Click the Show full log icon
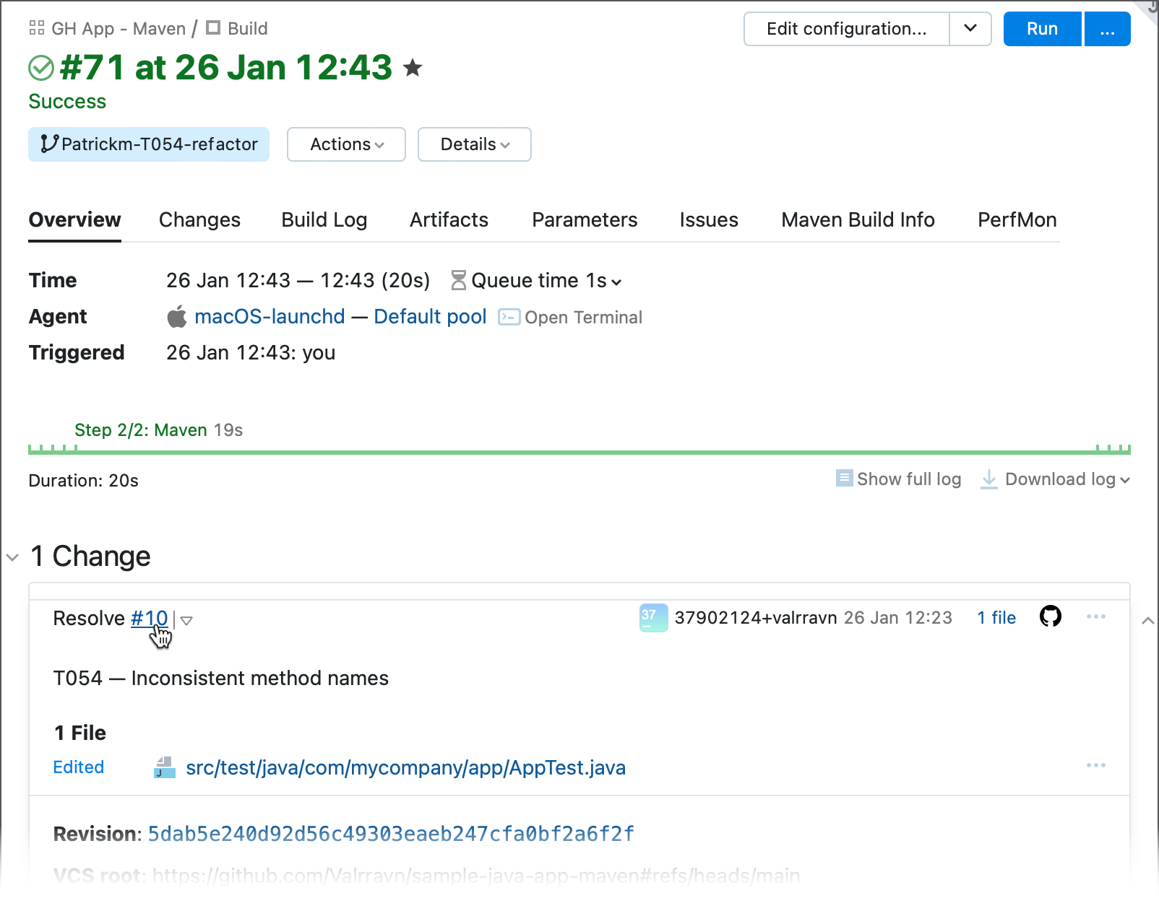Viewport: 1159px width, 898px height. pyautogui.click(x=843, y=478)
